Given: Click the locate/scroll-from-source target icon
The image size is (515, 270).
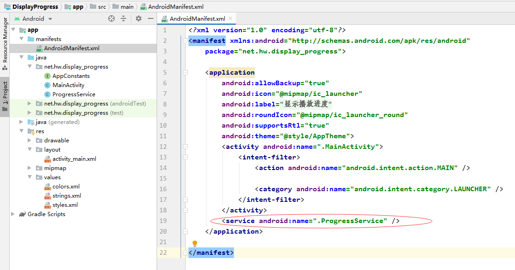Looking at the screenshot, I should pos(111,19).
